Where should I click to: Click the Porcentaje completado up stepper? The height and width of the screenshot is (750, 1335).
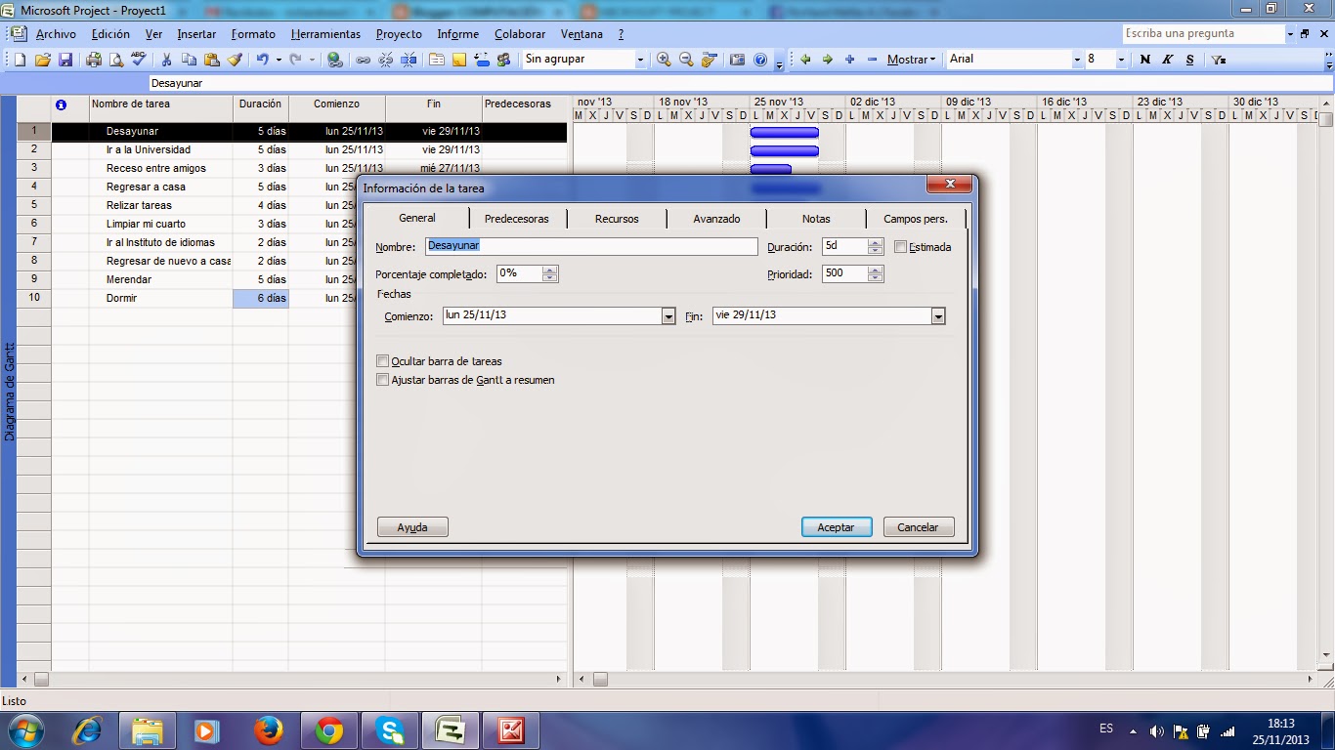tap(550, 270)
